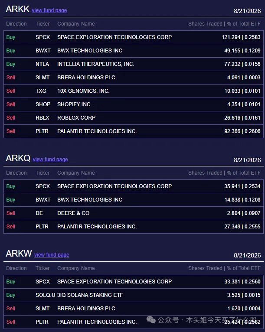Click the RBLX Roblox Corp row

pyautogui.click(x=134, y=118)
